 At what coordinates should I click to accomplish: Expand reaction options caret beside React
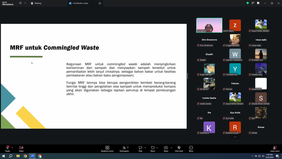(157, 148)
